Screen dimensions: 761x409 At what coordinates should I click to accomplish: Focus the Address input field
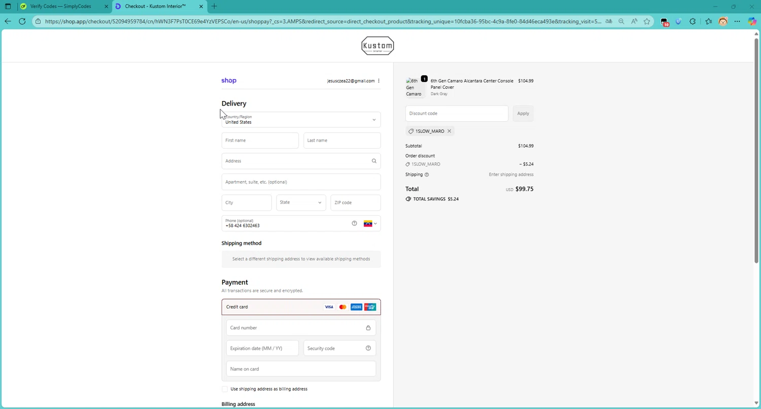301,161
